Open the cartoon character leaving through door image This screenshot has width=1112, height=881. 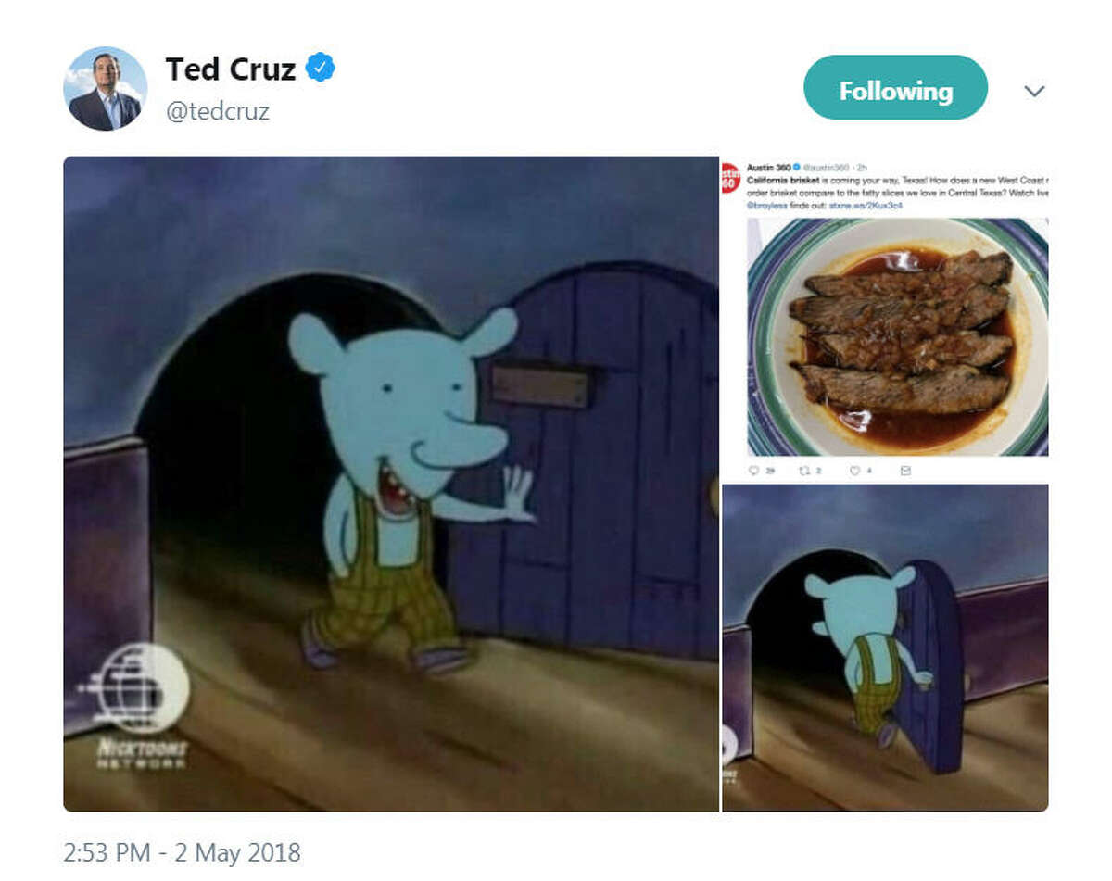coord(886,648)
